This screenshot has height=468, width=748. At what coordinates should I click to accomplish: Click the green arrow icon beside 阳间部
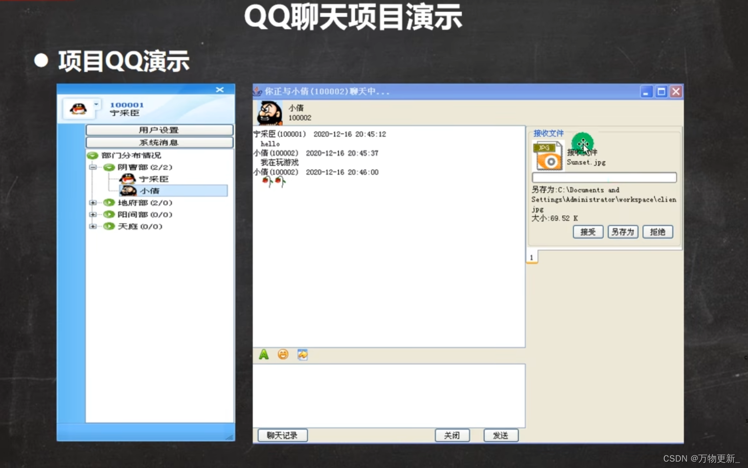[109, 214]
